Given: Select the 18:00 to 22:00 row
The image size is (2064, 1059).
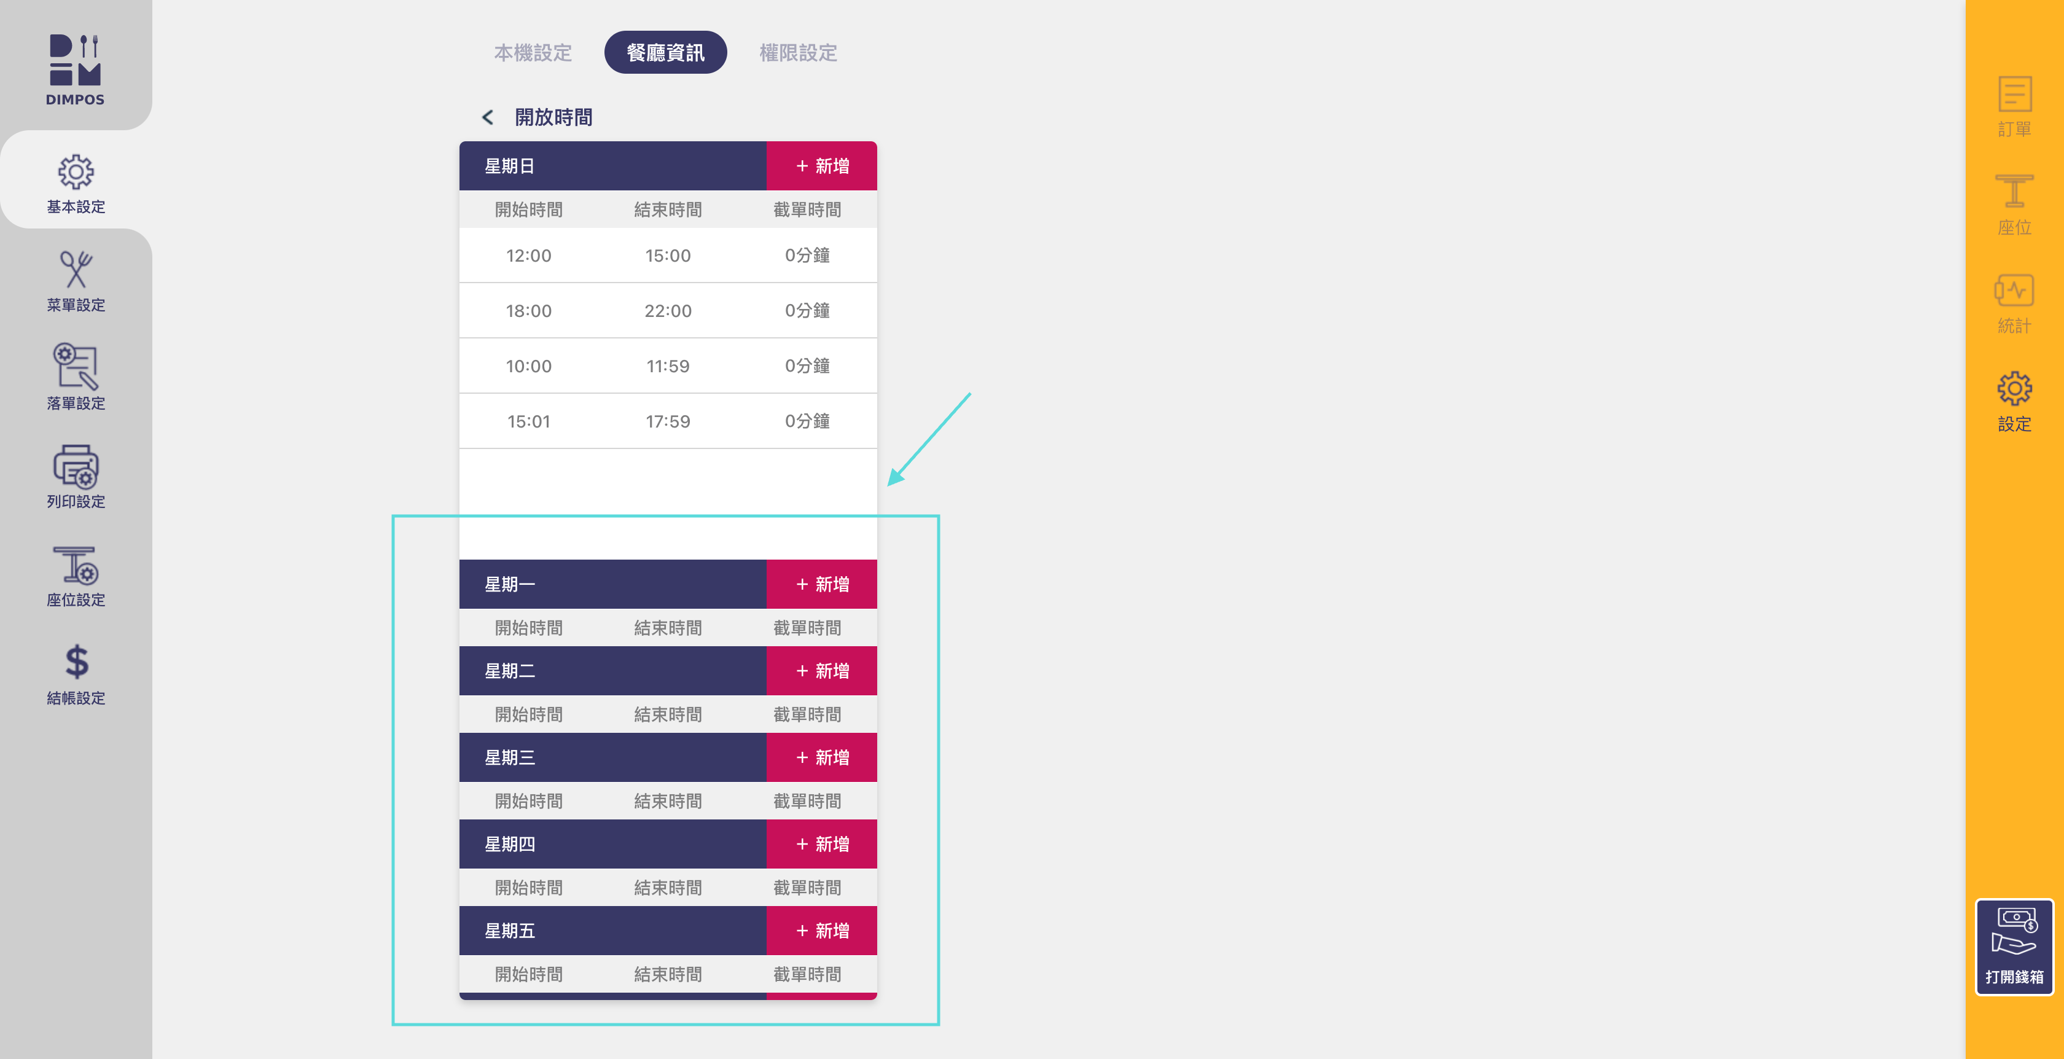Looking at the screenshot, I should point(668,311).
